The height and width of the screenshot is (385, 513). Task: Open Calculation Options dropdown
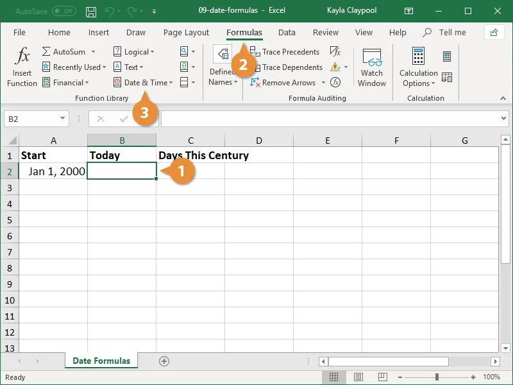click(x=419, y=67)
